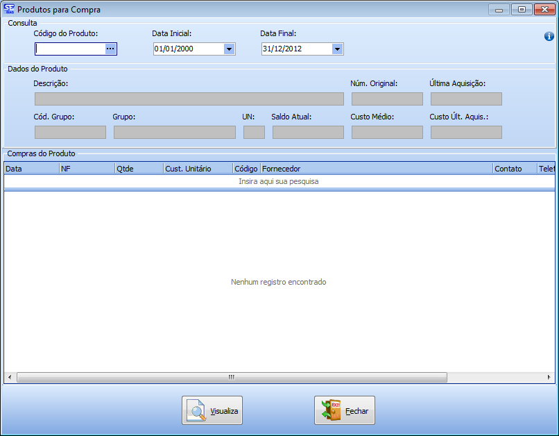Sort by Cust. Unitário column
The width and height of the screenshot is (559, 436).
coord(198,169)
